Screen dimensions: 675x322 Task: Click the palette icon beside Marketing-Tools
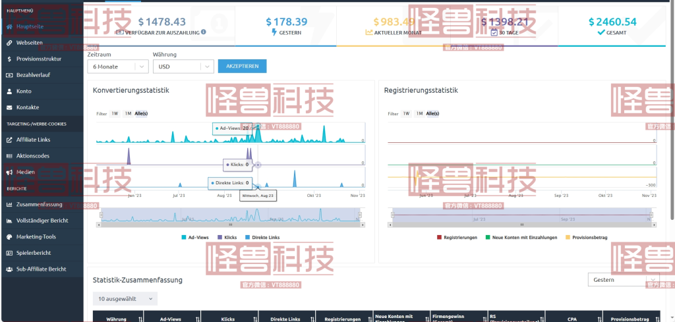(x=9, y=237)
